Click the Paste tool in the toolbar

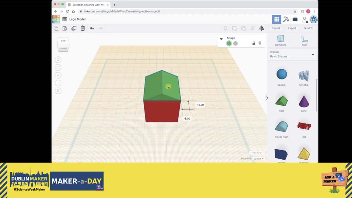click(x=65, y=28)
